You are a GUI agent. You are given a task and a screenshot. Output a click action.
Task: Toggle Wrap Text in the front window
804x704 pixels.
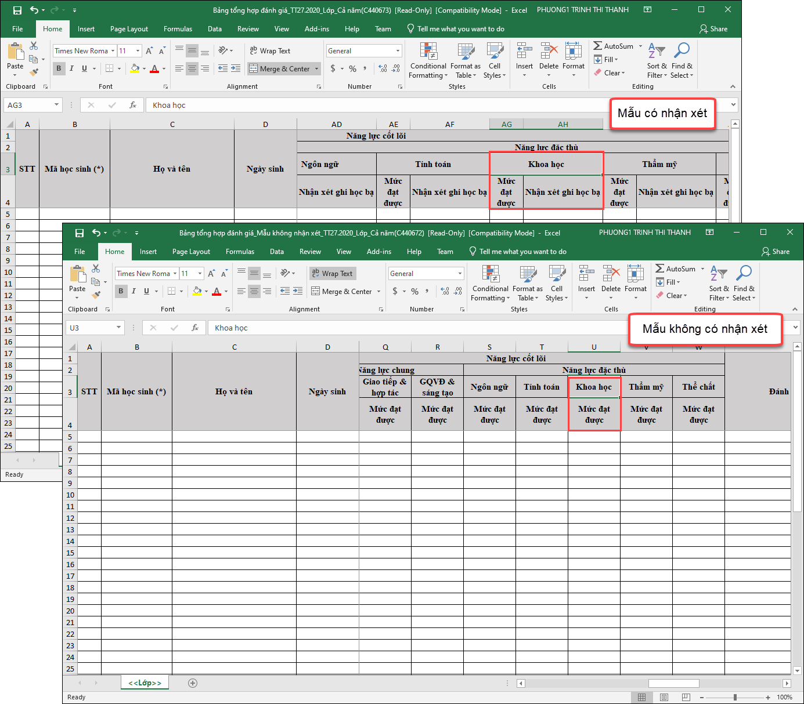(x=333, y=274)
